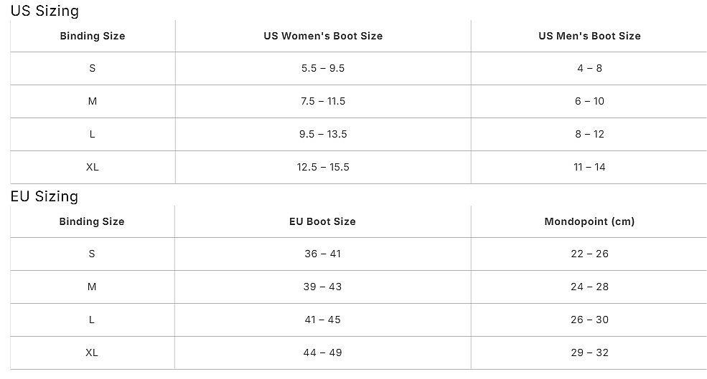Select the 29 – 32 Mondopoint cell

click(x=589, y=352)
